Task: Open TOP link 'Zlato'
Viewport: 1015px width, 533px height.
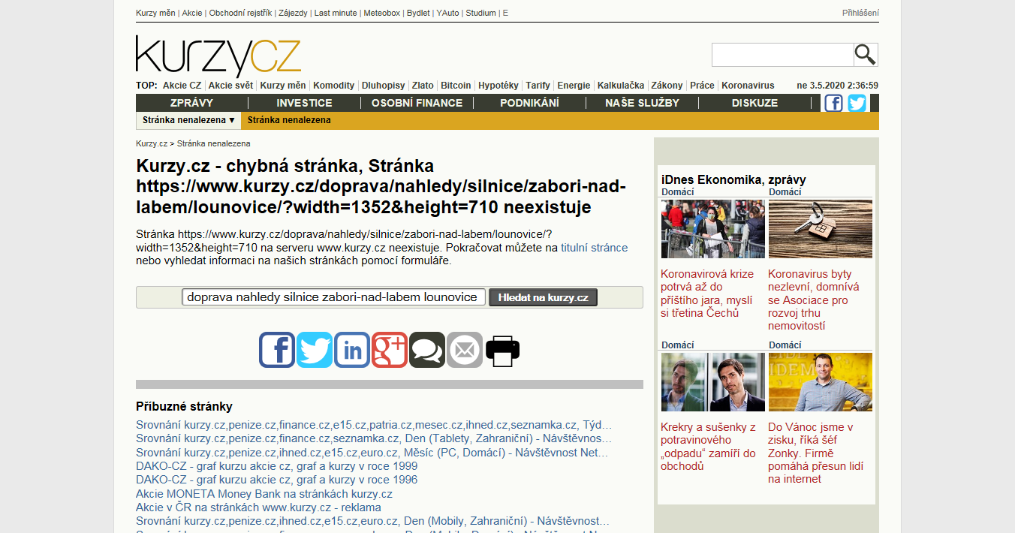Action: 423,86
